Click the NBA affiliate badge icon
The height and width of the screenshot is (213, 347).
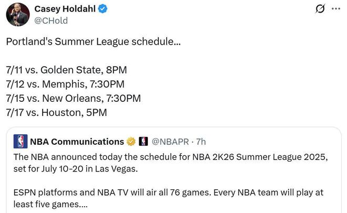click(143, 142)
